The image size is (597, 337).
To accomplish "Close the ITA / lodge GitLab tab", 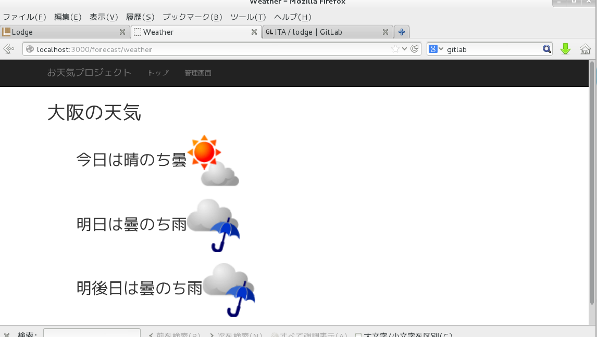I will (385, 32).
